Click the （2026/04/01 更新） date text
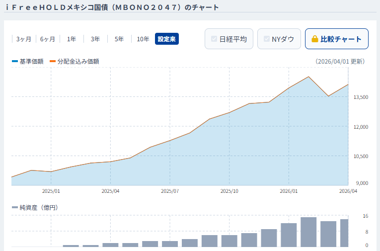 (340, 61)
